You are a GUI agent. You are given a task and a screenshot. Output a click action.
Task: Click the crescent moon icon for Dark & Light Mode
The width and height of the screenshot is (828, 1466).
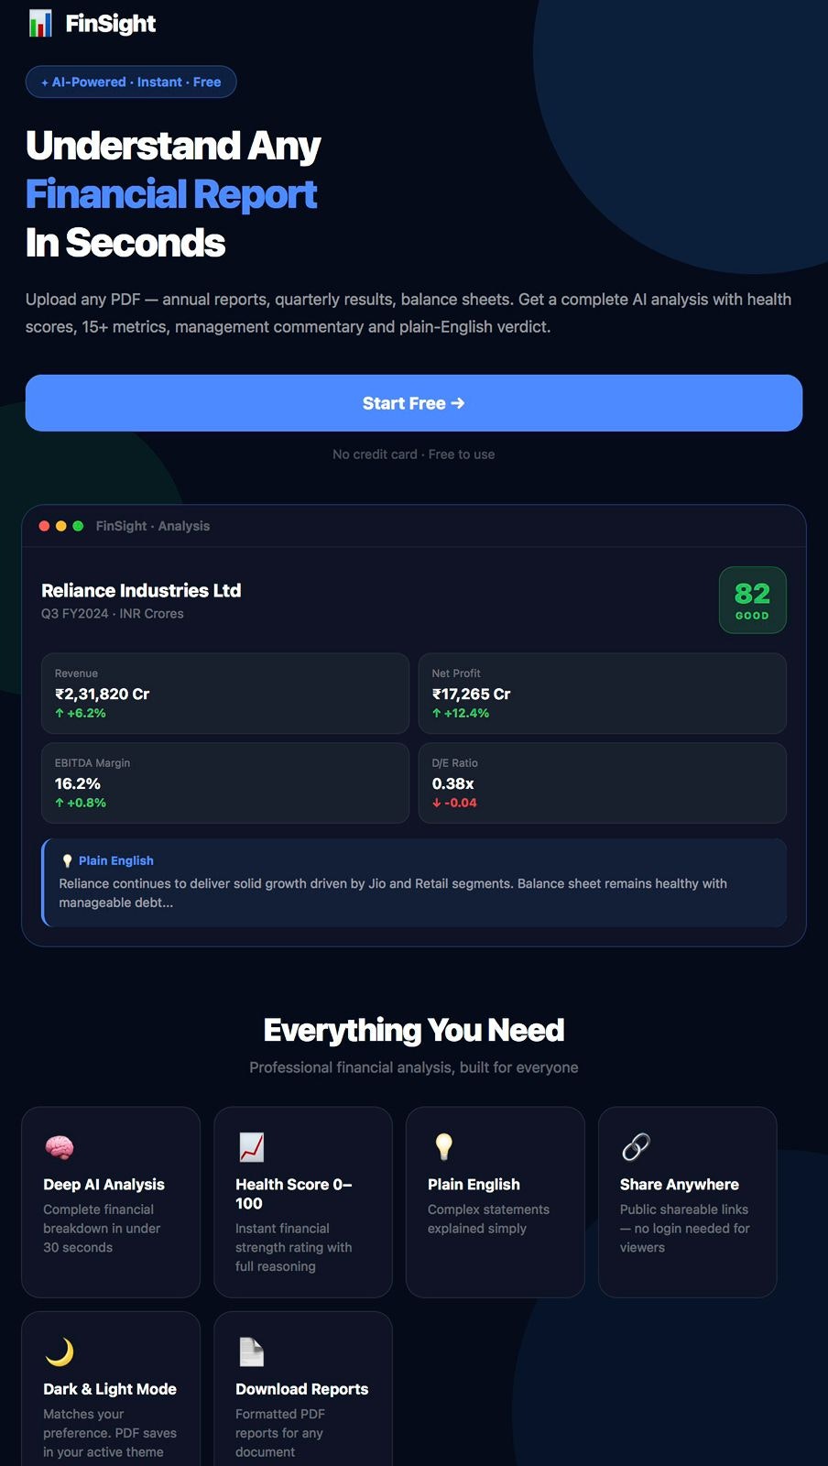(59, 1351)
